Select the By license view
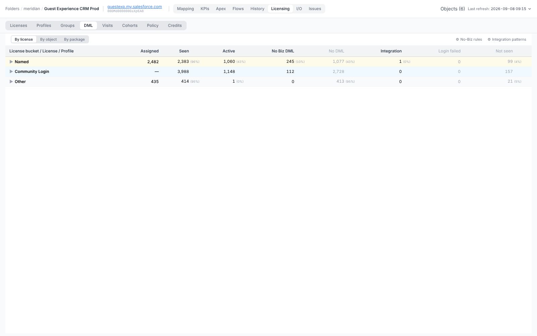Screen dimensions: 537x336 [24, 39]
